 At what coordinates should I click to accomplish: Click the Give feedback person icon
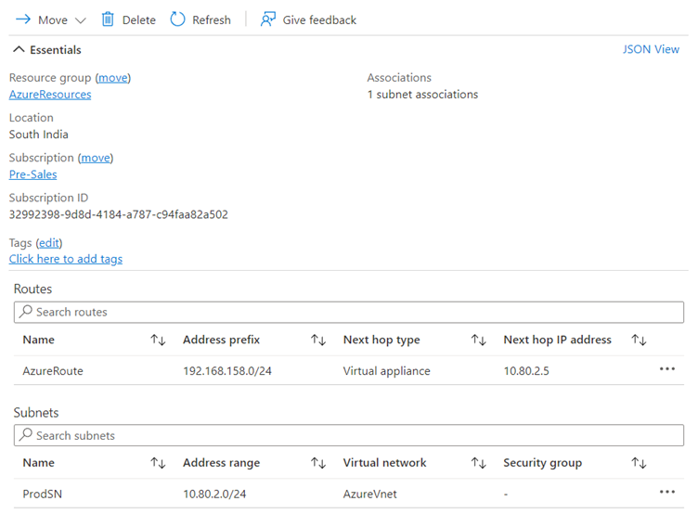coord(268,19)
